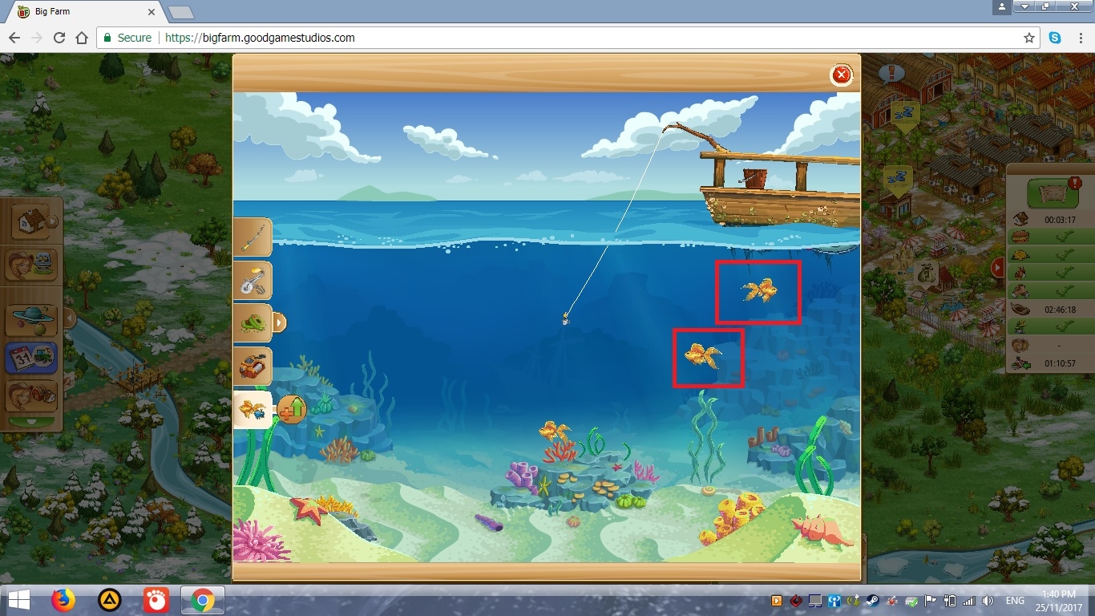Click the money bag marker on farm

[926, 274]
